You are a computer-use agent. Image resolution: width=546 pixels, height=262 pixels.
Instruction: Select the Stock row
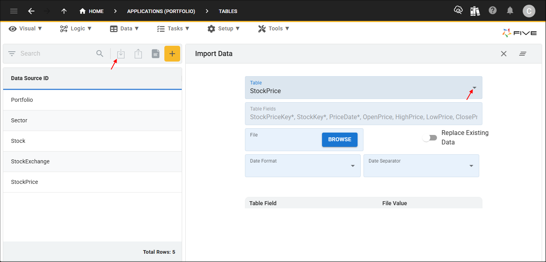92,141
